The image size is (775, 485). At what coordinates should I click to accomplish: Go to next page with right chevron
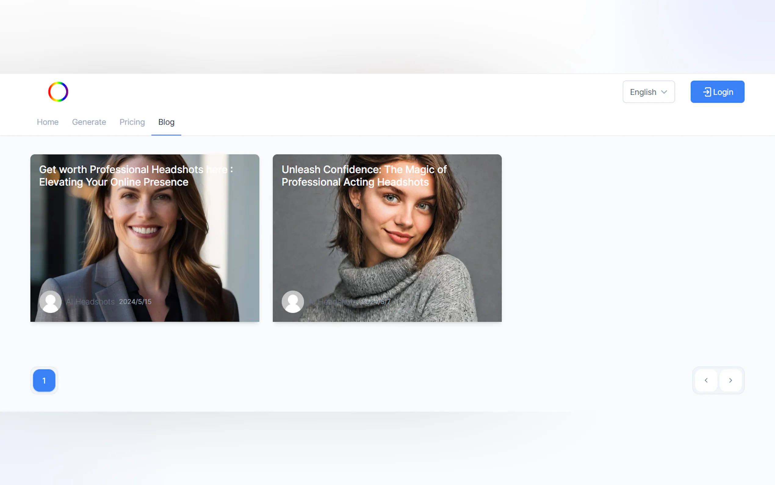click(730, 381)
